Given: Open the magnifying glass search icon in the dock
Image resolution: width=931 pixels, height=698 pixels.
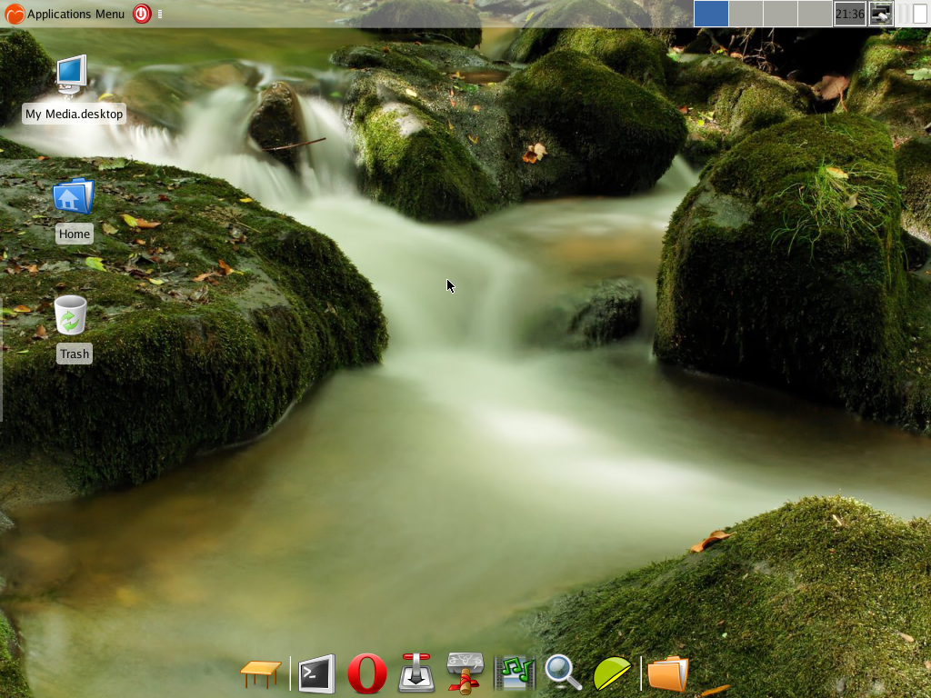Looking at the screenshot, I should pos(563,673).
